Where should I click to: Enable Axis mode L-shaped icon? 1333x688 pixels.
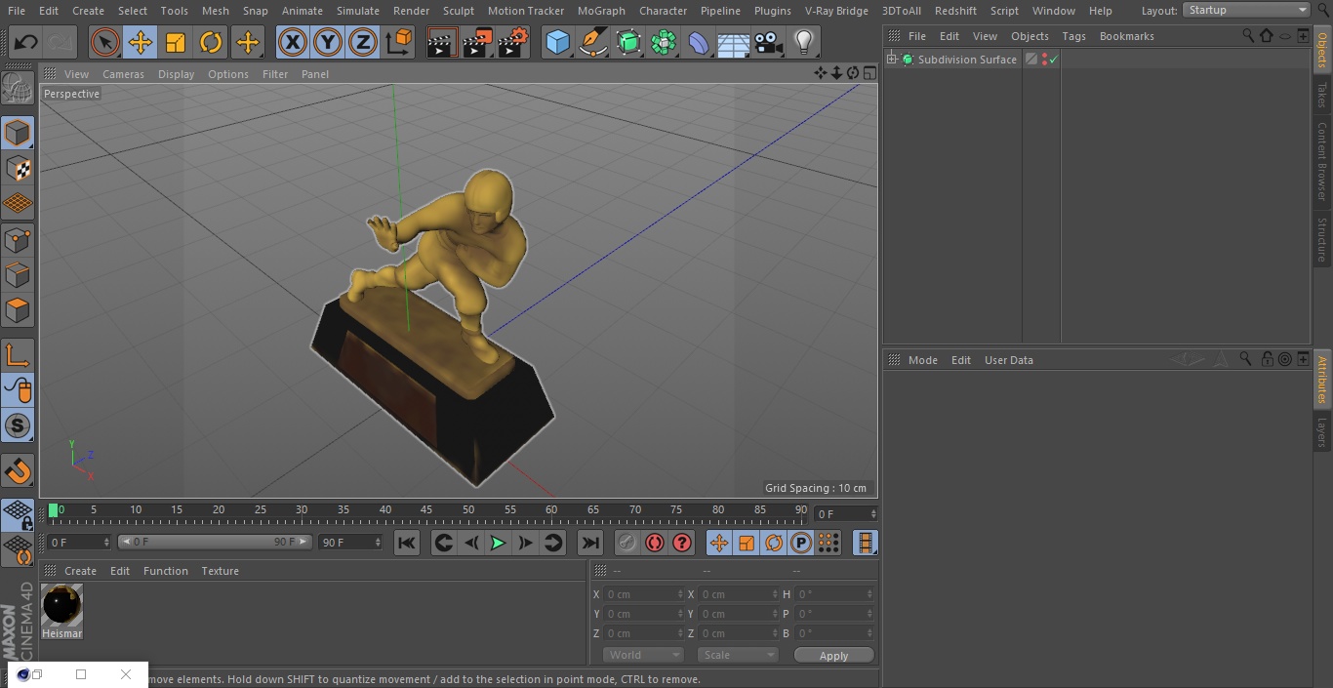pyautogui.click(x=18, y=355)
